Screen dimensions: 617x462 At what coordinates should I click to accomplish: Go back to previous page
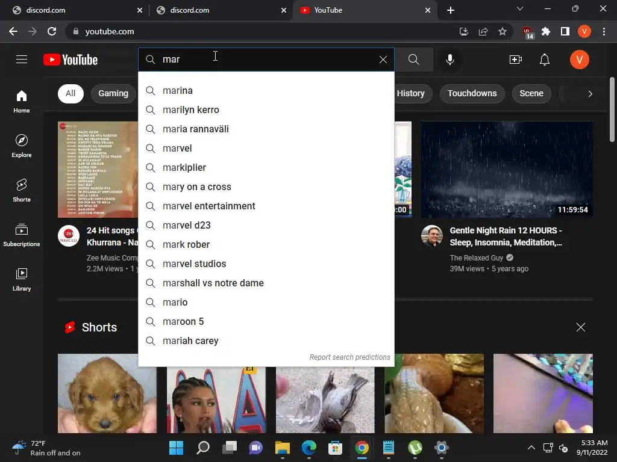click(x=13, y=31)
